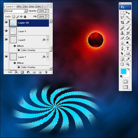The height and width of the screenshot is (138, 138).
Task: Select the Pen tool
Action: (122, 48)
